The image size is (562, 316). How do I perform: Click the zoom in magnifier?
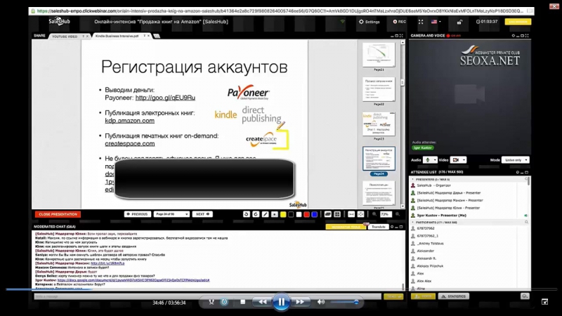[x=398, y=214]
